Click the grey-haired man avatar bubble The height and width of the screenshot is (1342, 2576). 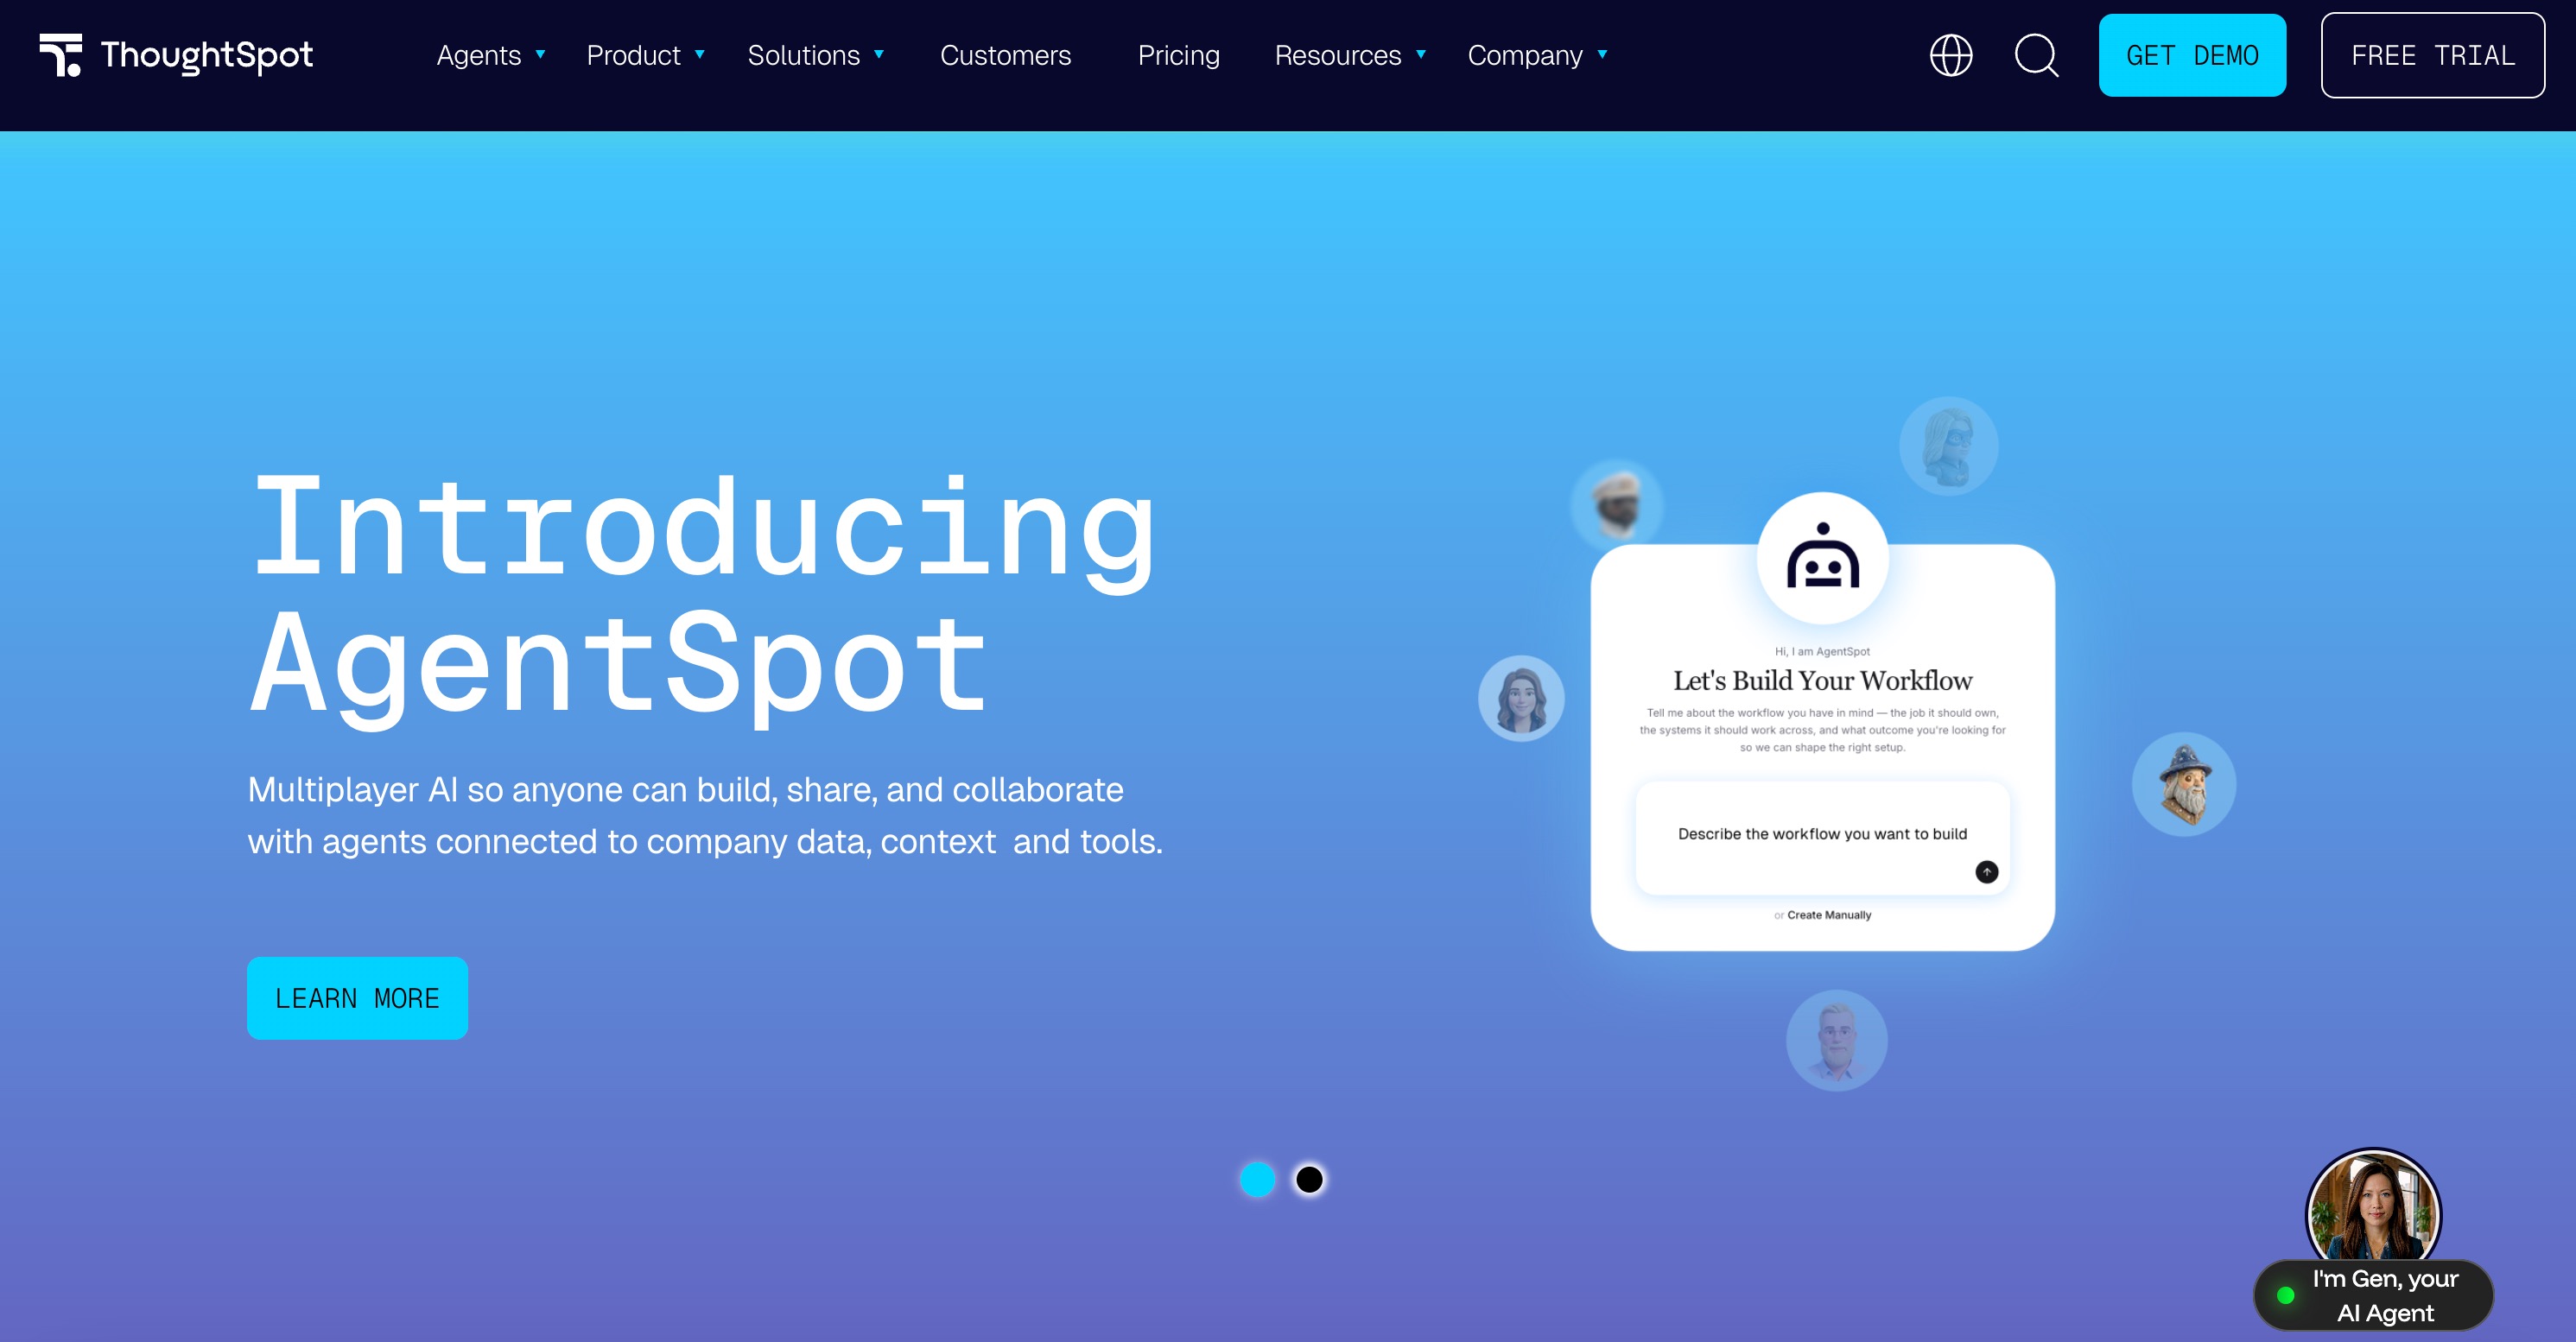(x=1837, y=1040)
